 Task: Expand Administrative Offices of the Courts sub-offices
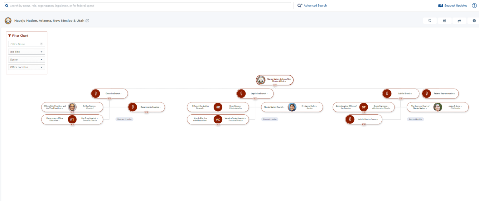click(x=364, y=112)
